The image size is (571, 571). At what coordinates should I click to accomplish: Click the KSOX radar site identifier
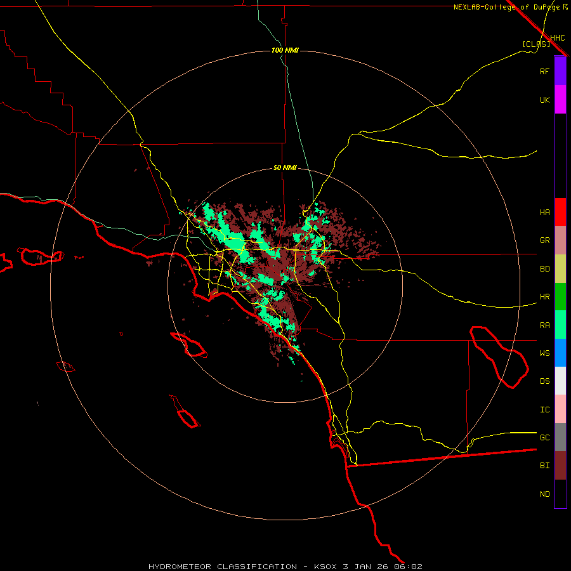click(x=325, y=567)
